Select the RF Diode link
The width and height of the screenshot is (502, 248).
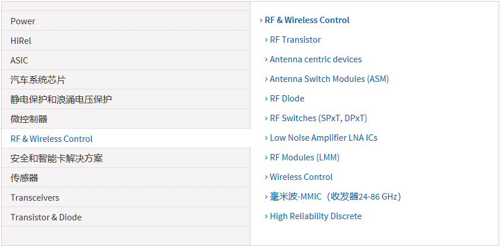(287, 99)
